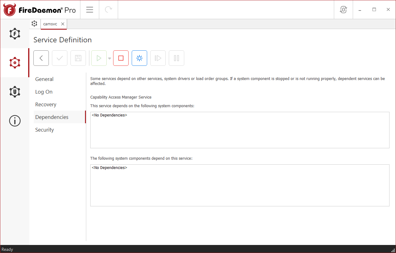Open the Recovery section
Viewport: 396px width, 253px height.
(x=59, y=104)
